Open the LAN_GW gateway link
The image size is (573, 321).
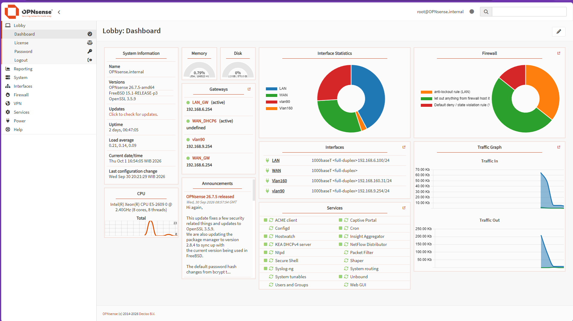point(200,102)
